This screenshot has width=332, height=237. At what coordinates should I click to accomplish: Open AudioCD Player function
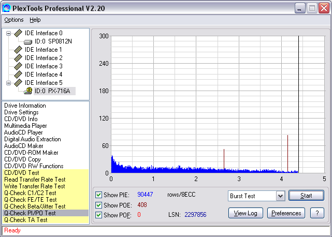23,132
